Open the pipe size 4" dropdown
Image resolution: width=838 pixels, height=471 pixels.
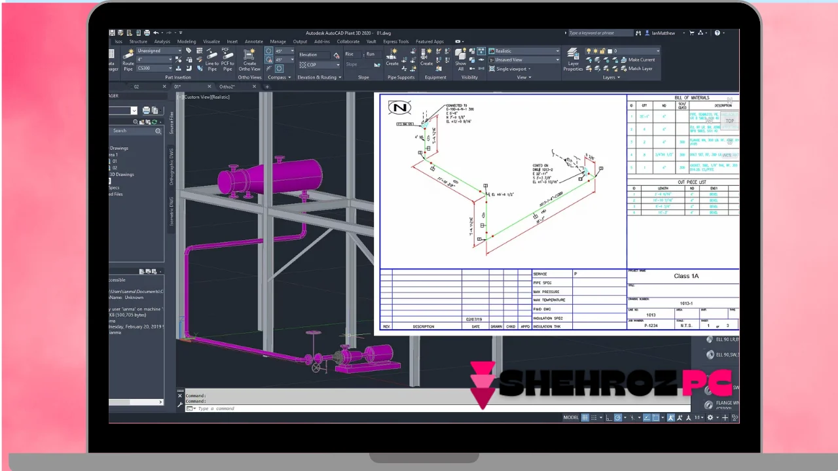(154, 60)
